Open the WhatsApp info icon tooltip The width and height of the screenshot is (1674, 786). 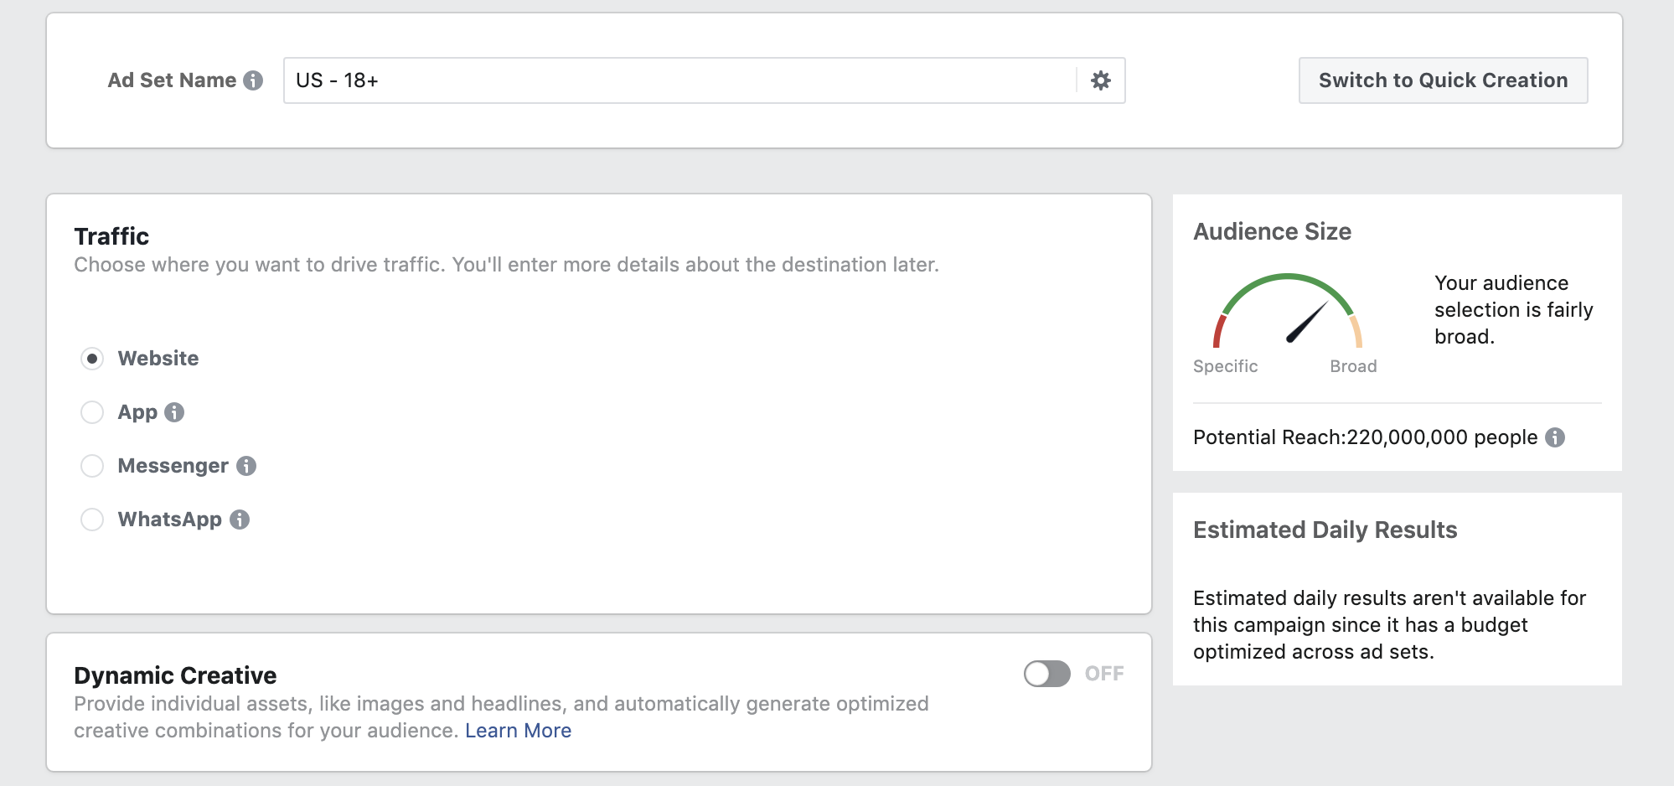point(240,520)
